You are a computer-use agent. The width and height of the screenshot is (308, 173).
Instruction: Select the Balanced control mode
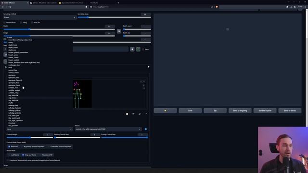point(13,147)
